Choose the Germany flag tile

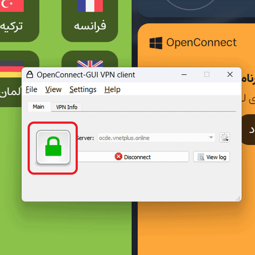pos(11,79)
